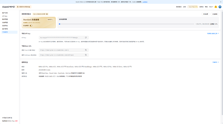Click the coding tools row mentioning Claude Code
Image resolution: width=223 pixels, height=124 pixels.
tap(62, 73)
